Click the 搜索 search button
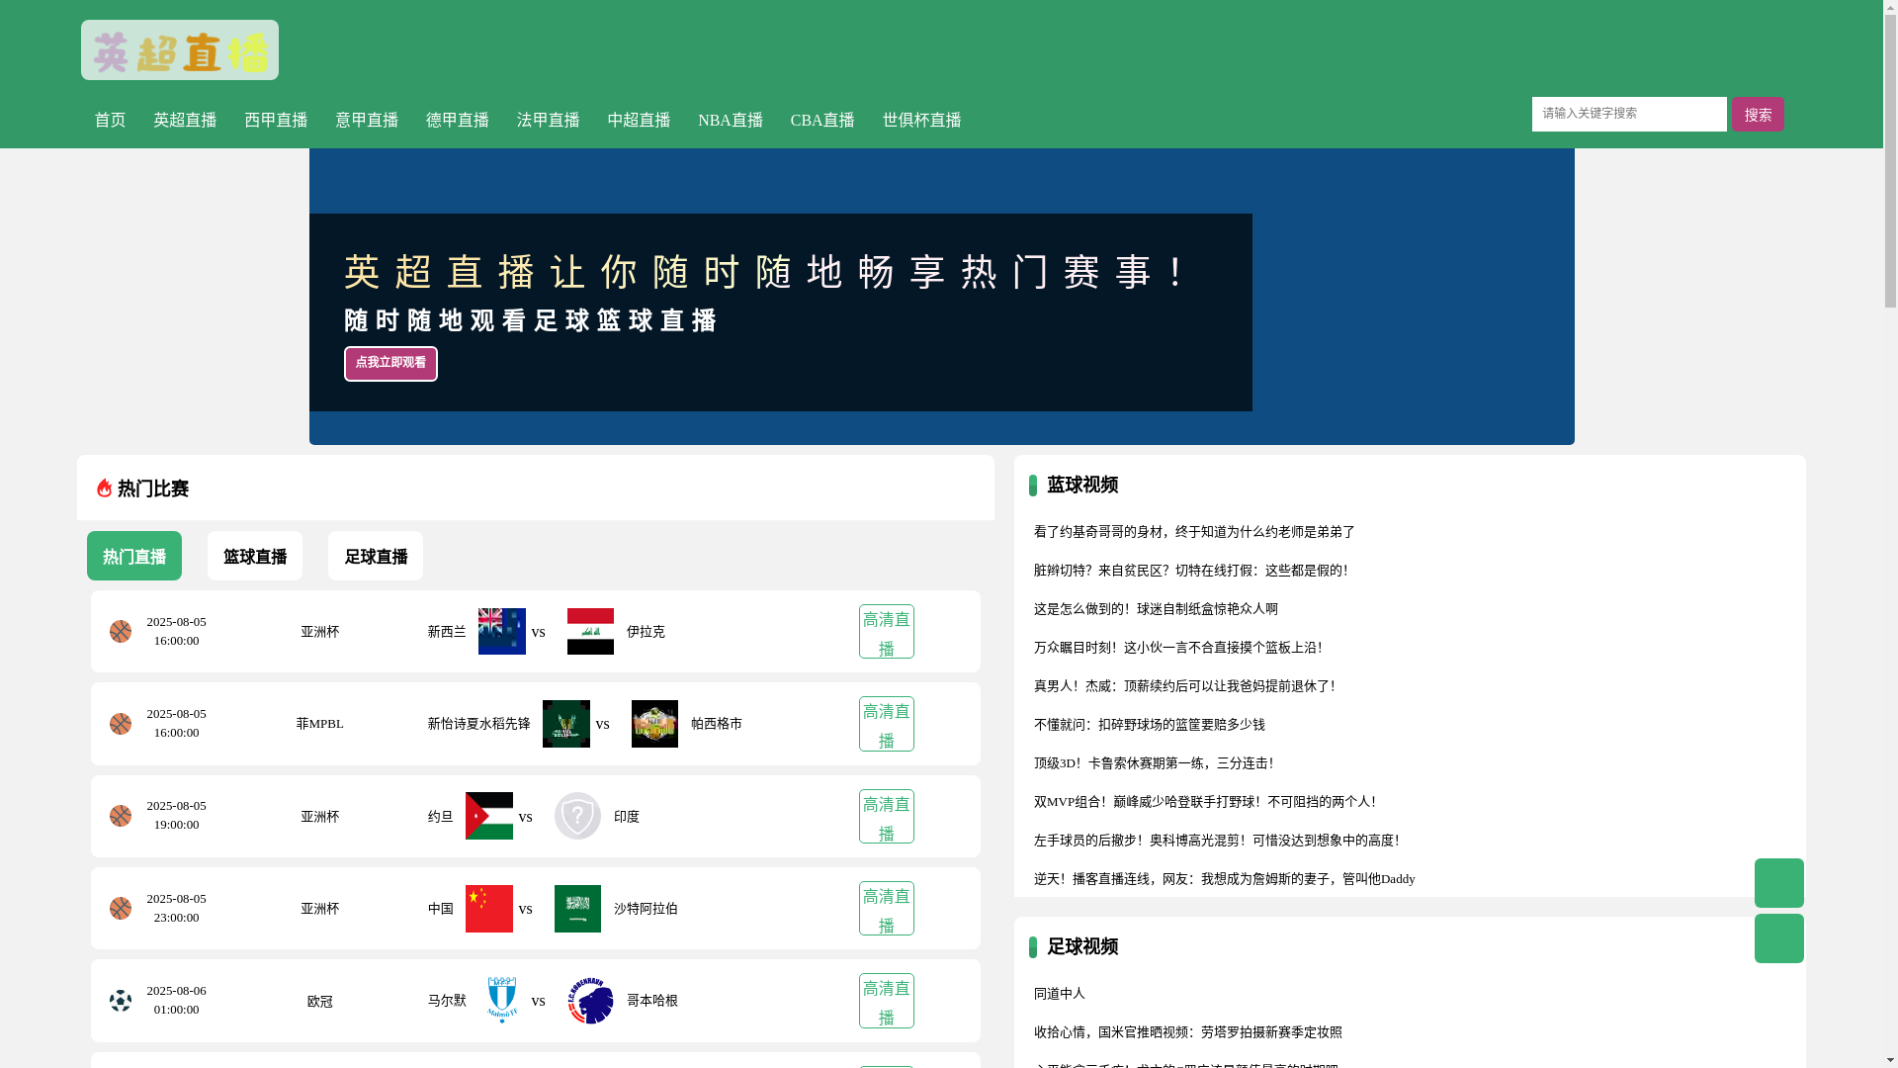The width and height of the screenshot is (1898, 1068). pyautogui.click(x=1758, y=115)
